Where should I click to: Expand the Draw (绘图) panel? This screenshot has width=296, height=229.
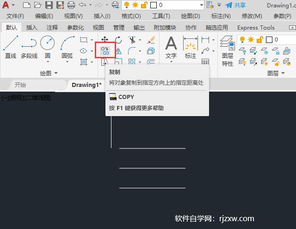[49, 73]
